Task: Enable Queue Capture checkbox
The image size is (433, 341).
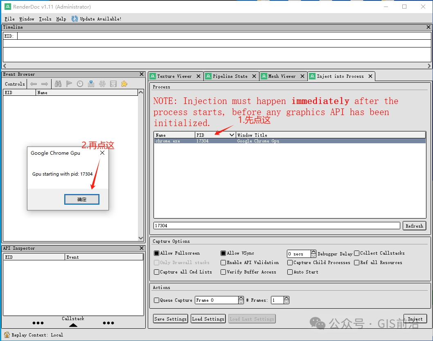Action: click(x=157, y=300)
